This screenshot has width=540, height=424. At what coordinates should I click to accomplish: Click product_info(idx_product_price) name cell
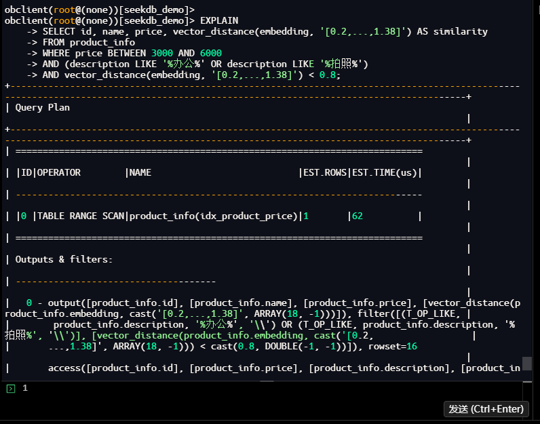pos(214,216)
